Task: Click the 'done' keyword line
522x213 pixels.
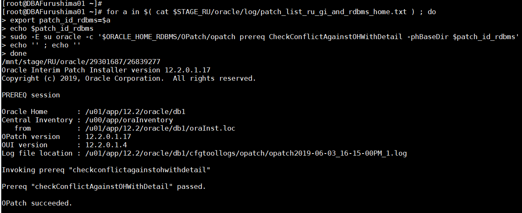Action: (x=18, y=53)
